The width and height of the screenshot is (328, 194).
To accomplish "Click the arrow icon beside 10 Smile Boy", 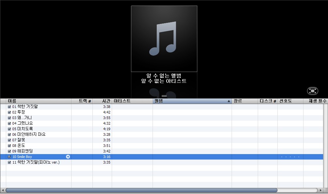I will coord(68,157).
